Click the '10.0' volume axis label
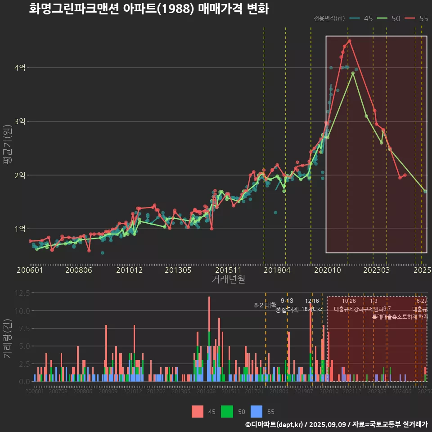This screenshot has width=432, height=432. [x=22, y=311]
